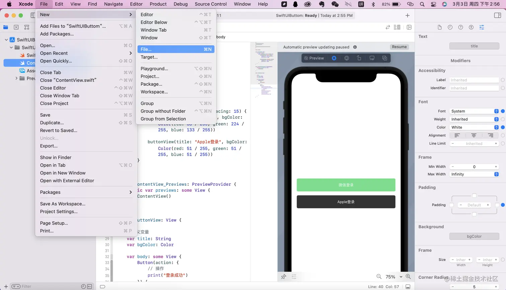Rotate the device preview orientation
Screen dimensions: 506x290
point(359,58)
